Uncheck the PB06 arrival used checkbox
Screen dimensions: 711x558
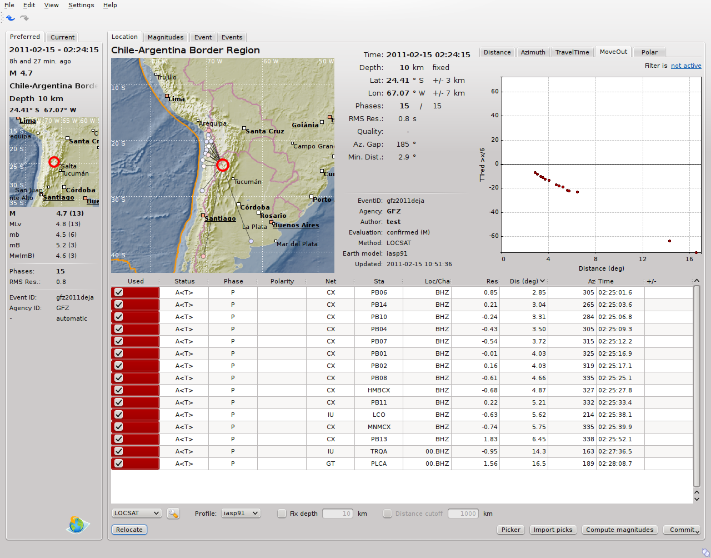coord(119,292)
